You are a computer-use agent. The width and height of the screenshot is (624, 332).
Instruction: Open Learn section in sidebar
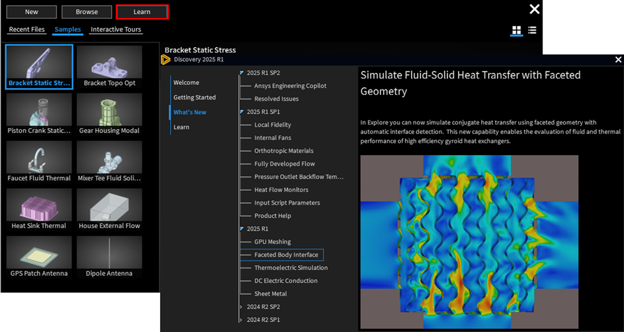(181, 127)
